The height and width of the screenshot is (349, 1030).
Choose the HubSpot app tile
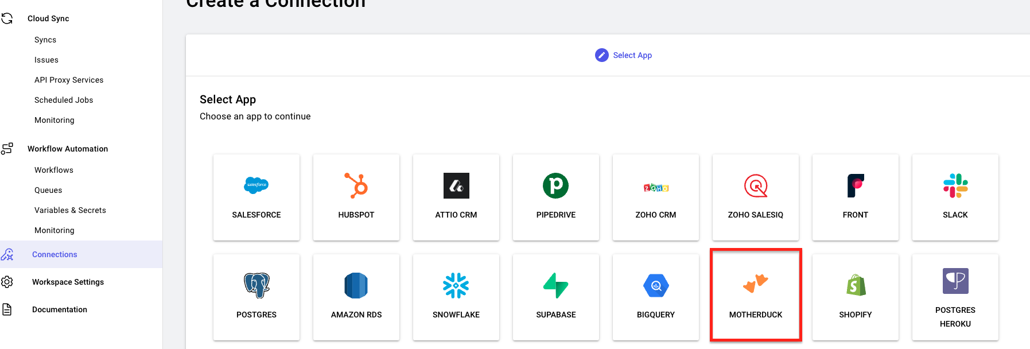tap(356, 197)
